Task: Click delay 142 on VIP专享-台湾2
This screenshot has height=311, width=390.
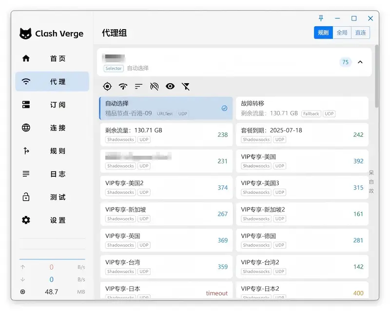Action: coord(358,267)
